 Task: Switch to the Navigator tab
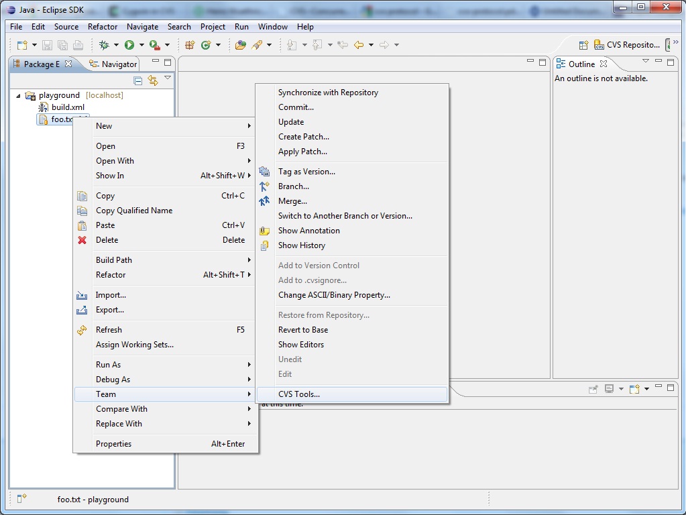pos(113,64)
